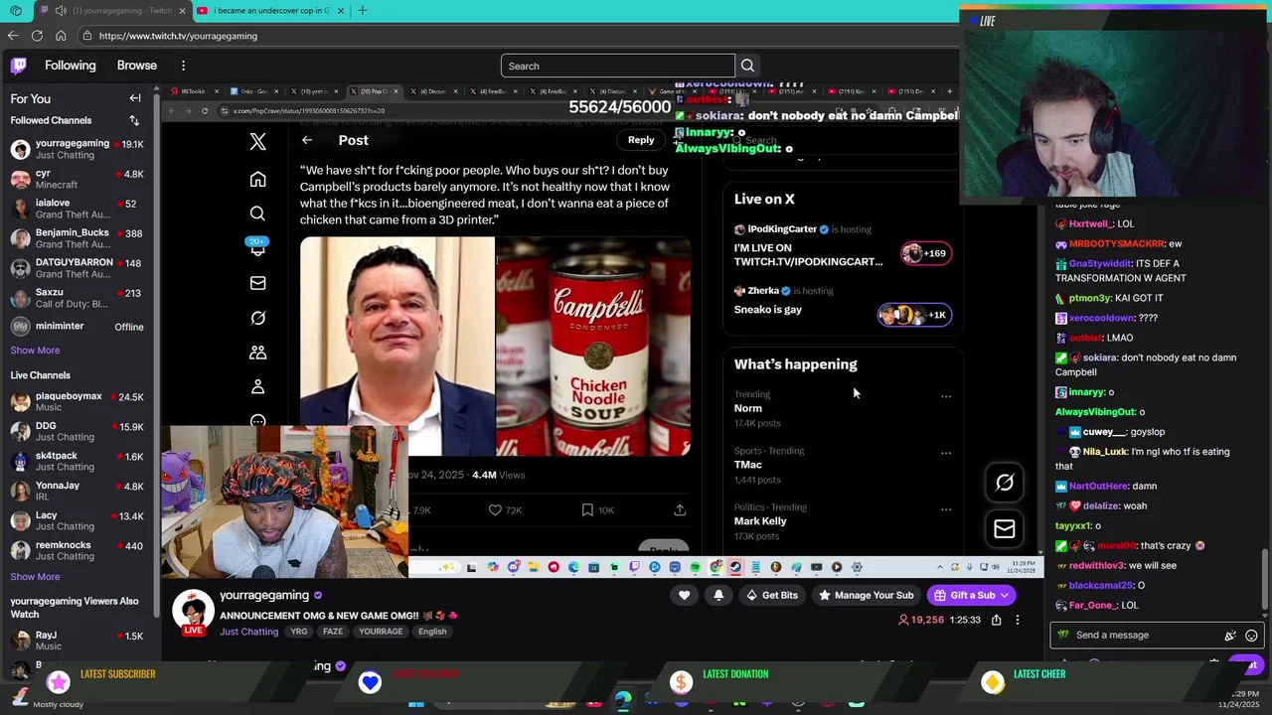This screenshot has height=715, width=1272.
Task: Select the FAZE tag
Action: (333, 632)
